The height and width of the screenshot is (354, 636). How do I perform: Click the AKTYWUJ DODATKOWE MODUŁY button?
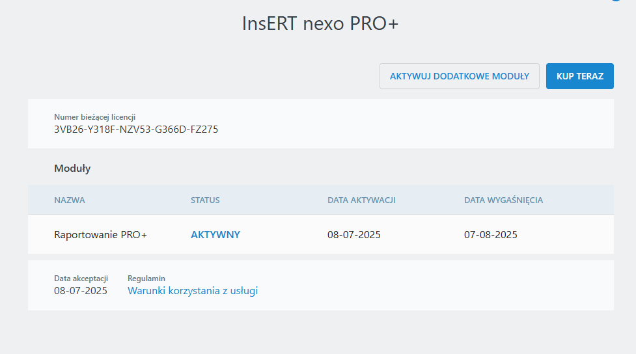(x=459, y=76)
